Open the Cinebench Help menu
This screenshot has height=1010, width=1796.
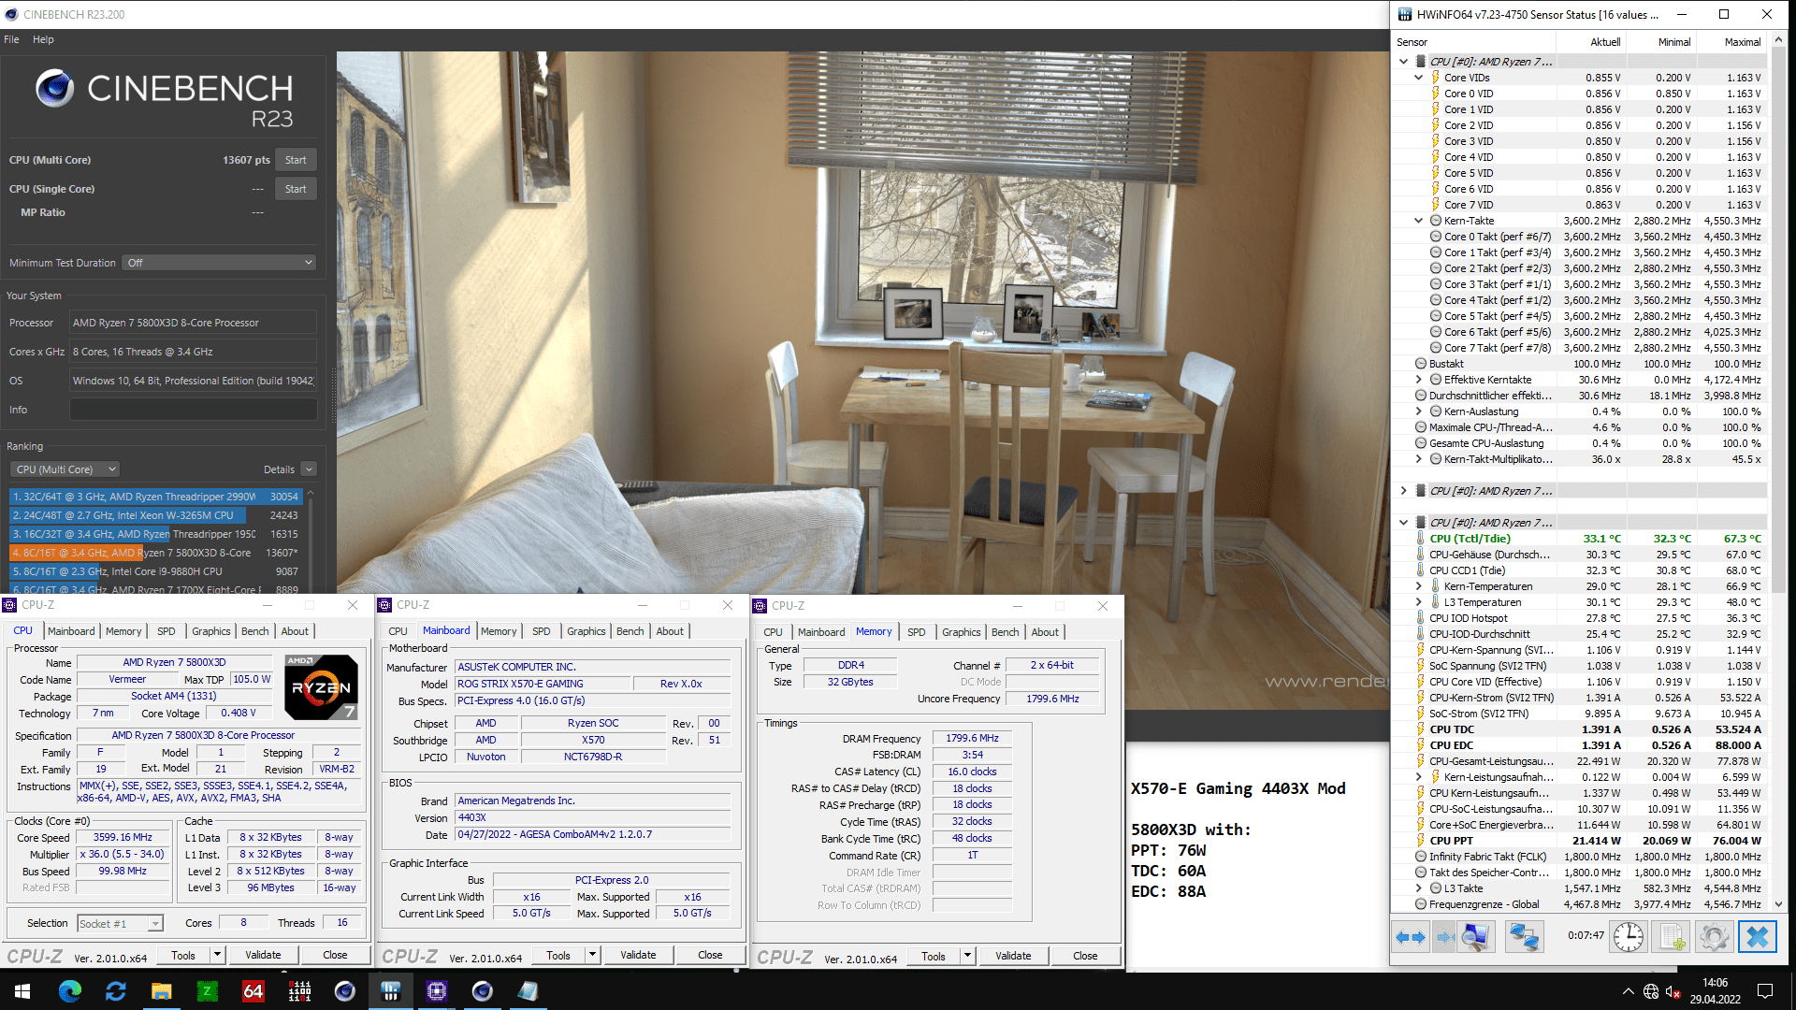pyautogui.click(x=43, y=39)
